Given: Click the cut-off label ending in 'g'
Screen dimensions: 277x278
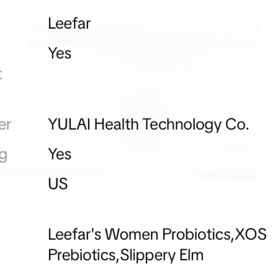Looking at the screenshot, I should pyautogui.click(x=3, y=155).
